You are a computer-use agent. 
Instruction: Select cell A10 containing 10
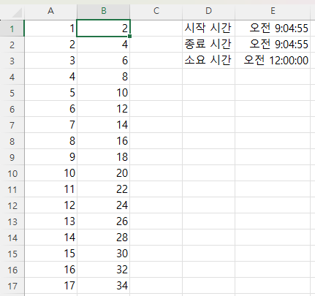coord(50,173)
